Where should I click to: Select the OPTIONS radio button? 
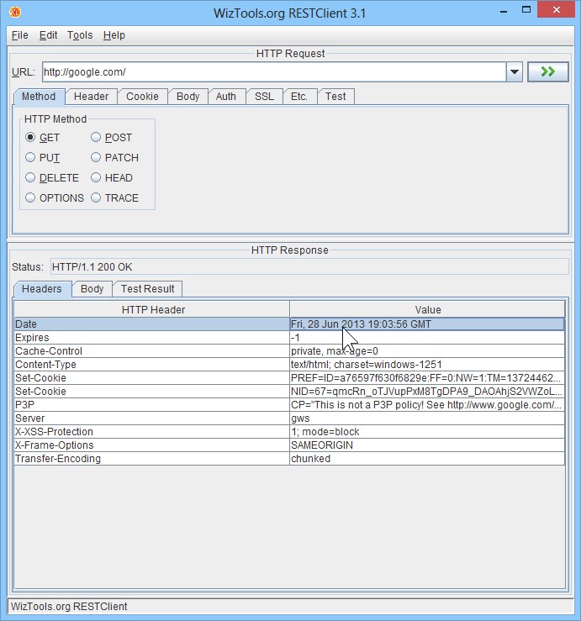coord(31,198)
